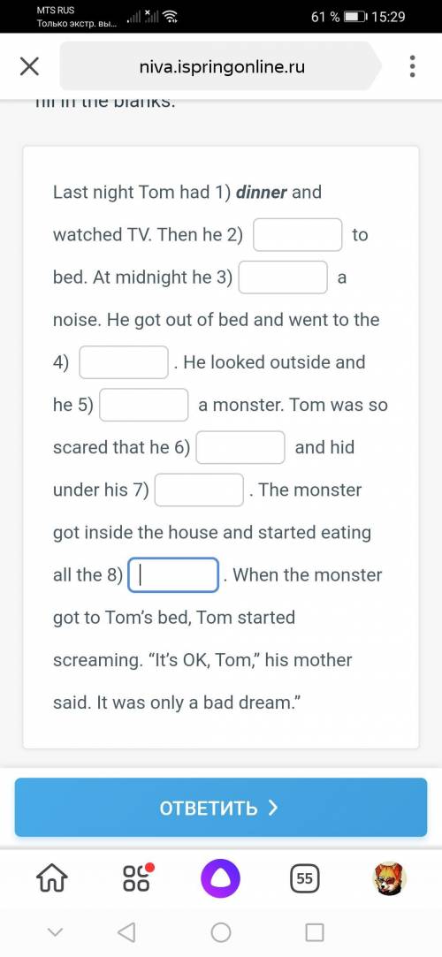This screenshot has width=442, height=957.
Task: Tap the Android recent apps square
Action: (x=315, y=932)
